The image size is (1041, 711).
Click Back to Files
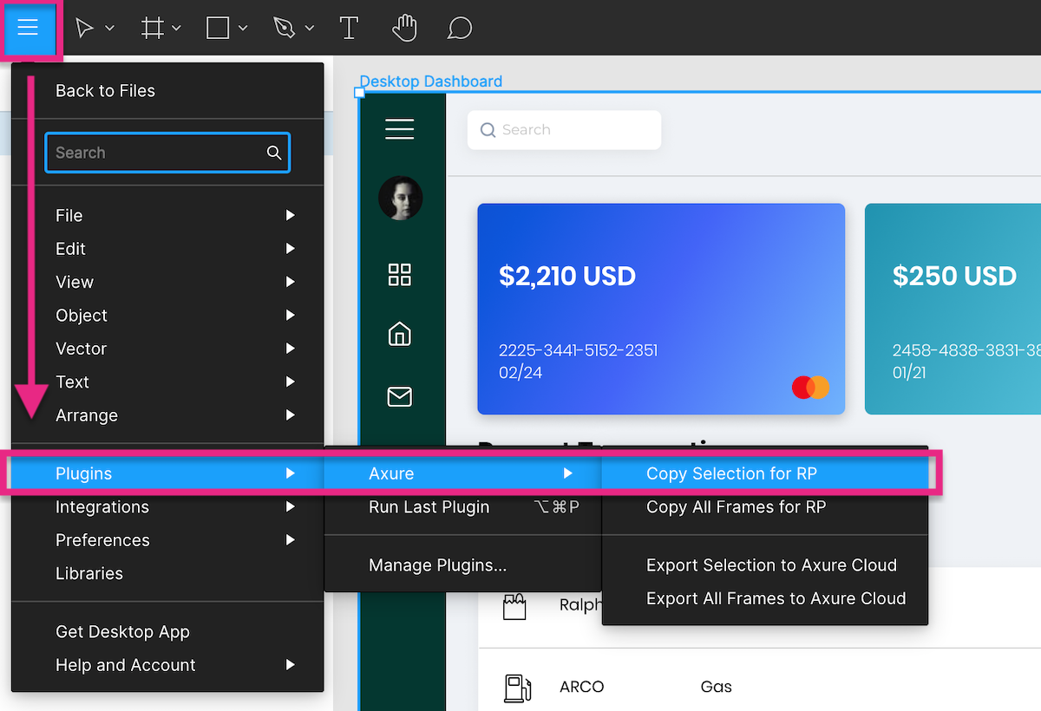(x=105, y=90)
